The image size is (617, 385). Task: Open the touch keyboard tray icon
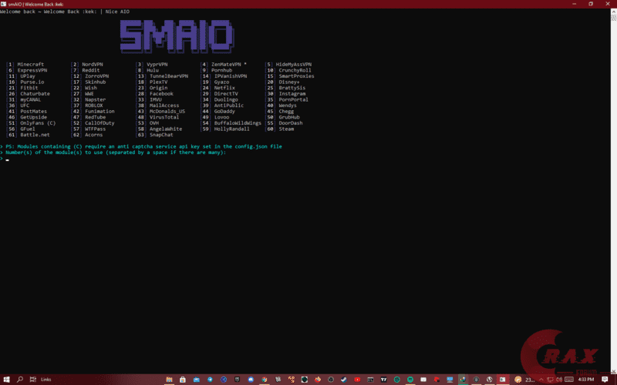pyautogui.click(x=569, y=380)
